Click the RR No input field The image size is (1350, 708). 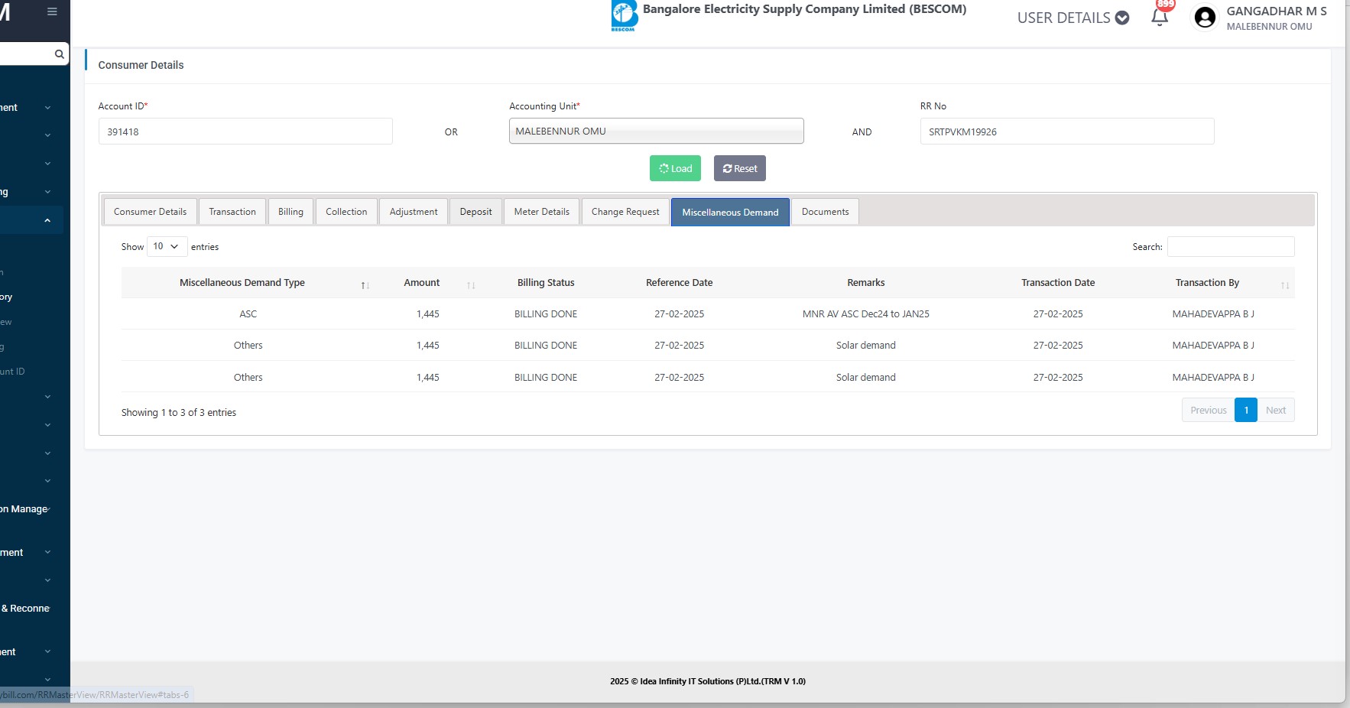pyautogui.click(x=1067, y=132)
